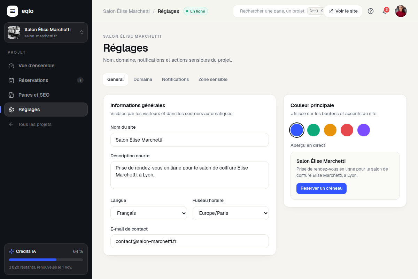Click into the Description courte textarea
Screen dimensions: 418x279
(x=189, y=175)
